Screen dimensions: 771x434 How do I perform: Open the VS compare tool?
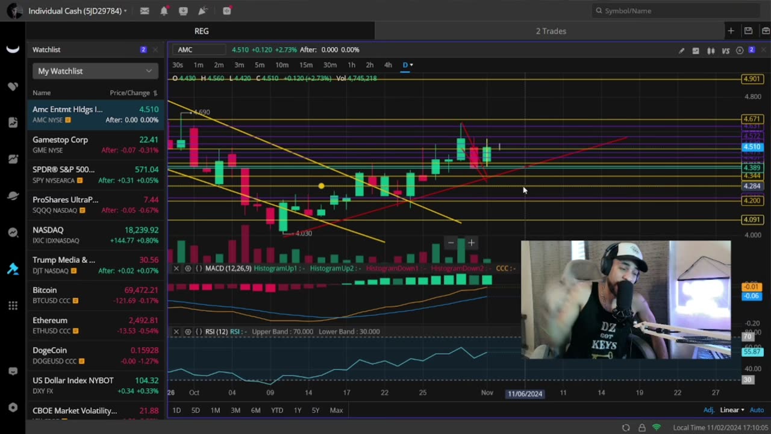(726, 51)
